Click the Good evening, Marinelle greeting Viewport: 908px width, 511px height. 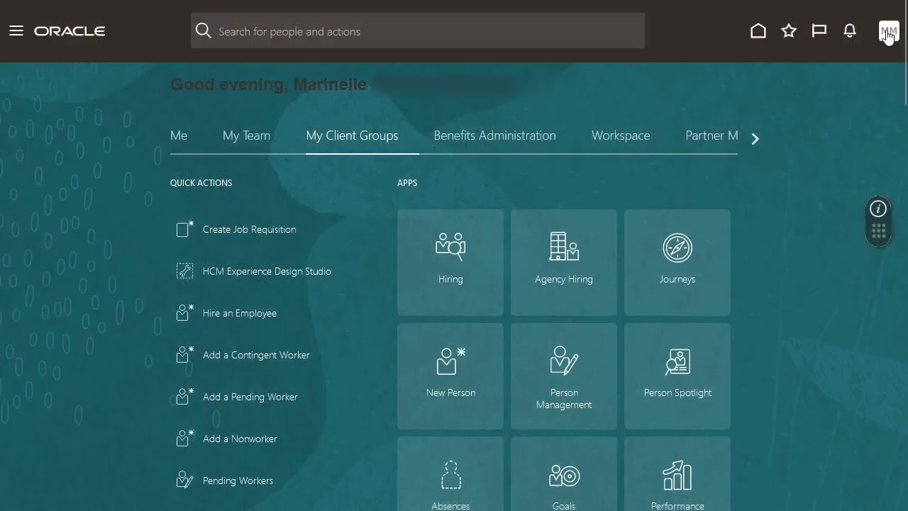268,84
